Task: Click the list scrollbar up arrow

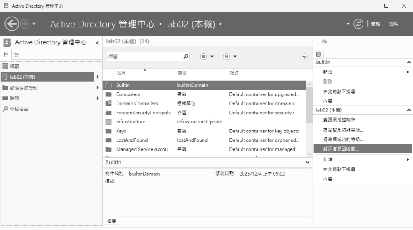Action: [309, 84]
